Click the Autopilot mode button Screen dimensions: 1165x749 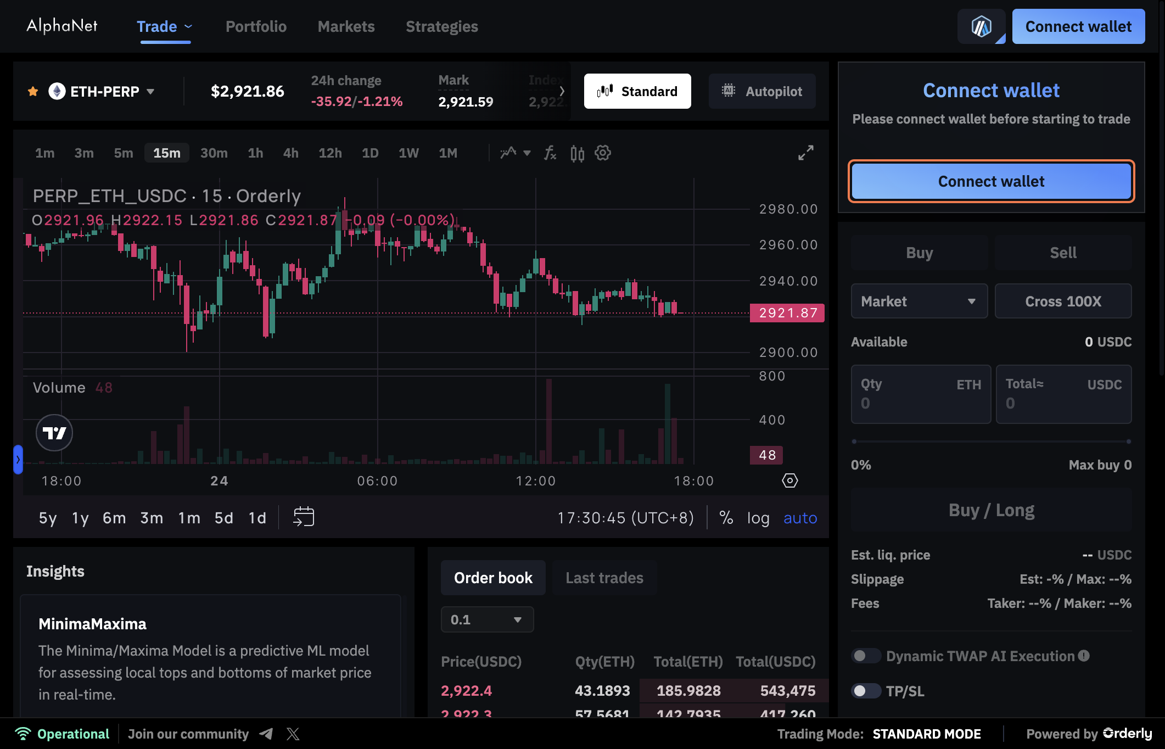click(762, 91)
